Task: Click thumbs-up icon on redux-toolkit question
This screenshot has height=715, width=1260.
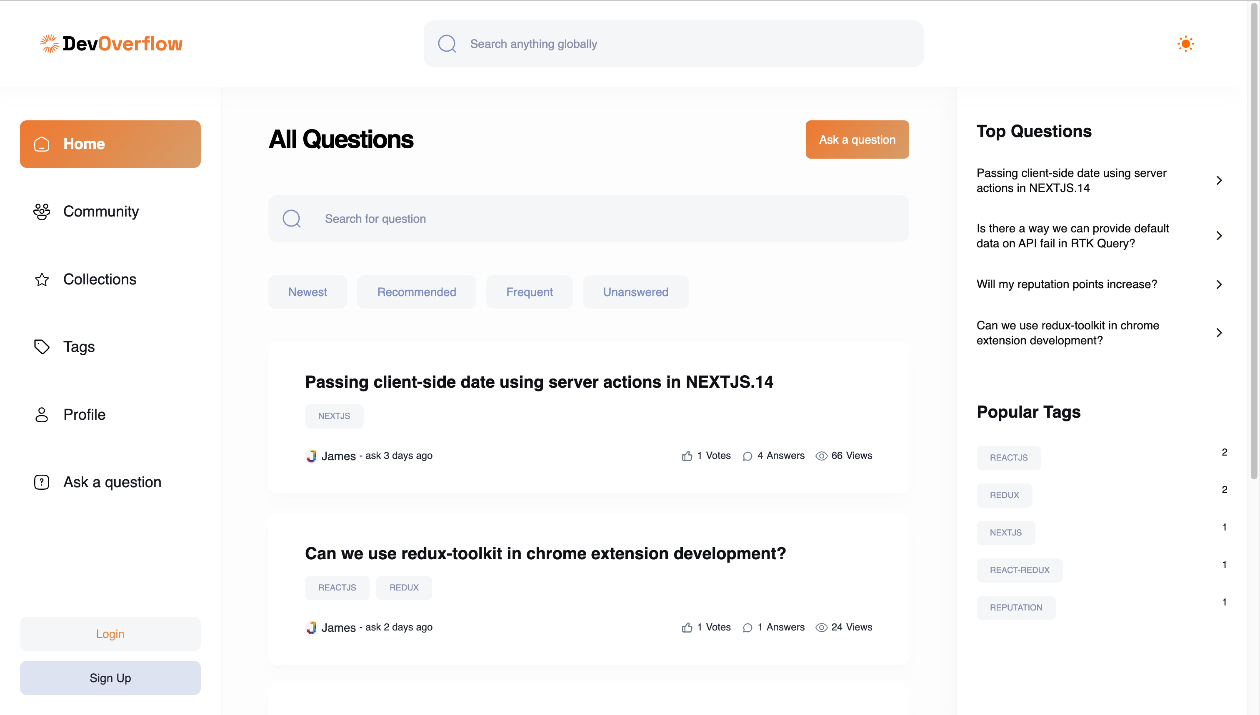Action: point(687,627)
